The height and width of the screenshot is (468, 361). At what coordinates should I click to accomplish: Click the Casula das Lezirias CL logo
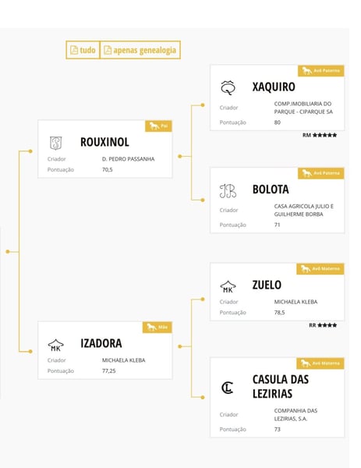[228, 388]
